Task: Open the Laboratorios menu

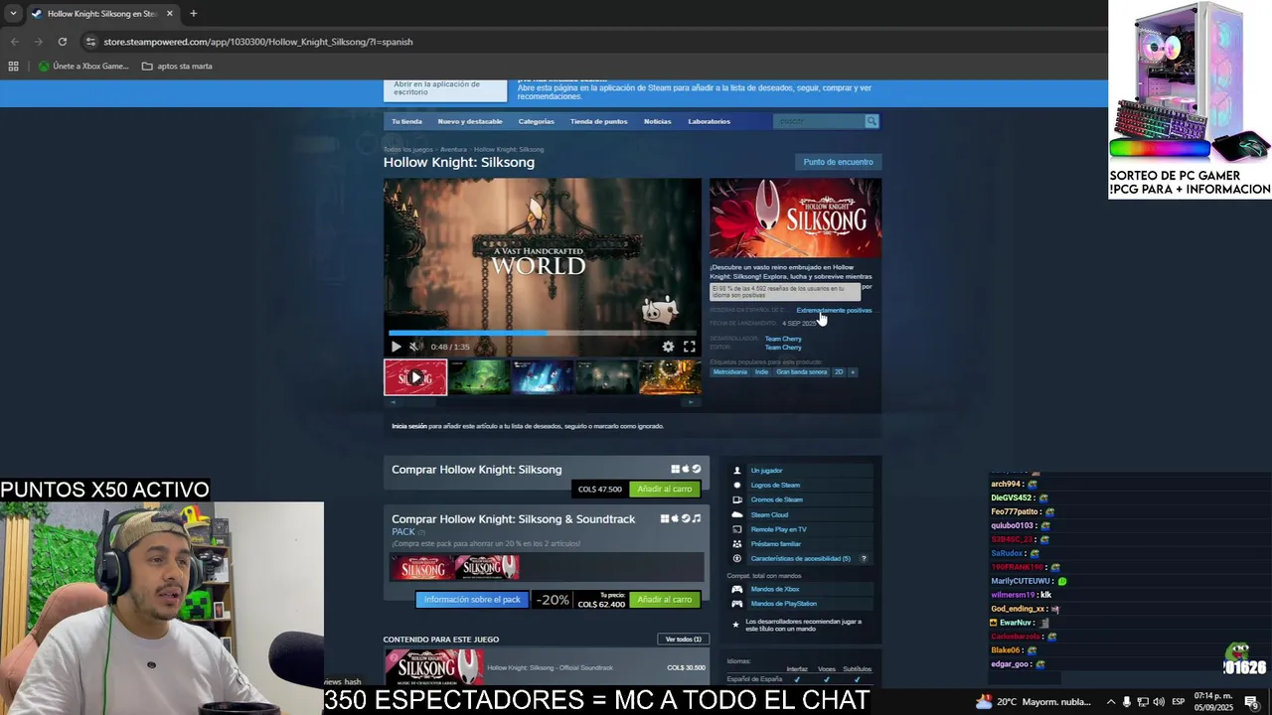Action: point(709,121)
